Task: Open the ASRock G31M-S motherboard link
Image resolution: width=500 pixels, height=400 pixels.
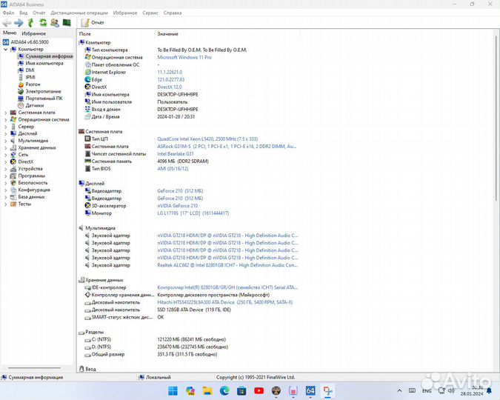Action: [x=227, y=147]
